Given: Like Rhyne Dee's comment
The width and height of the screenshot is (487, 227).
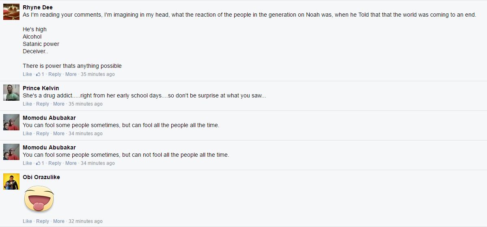Looking at the screenshot, I should point(27,74).
